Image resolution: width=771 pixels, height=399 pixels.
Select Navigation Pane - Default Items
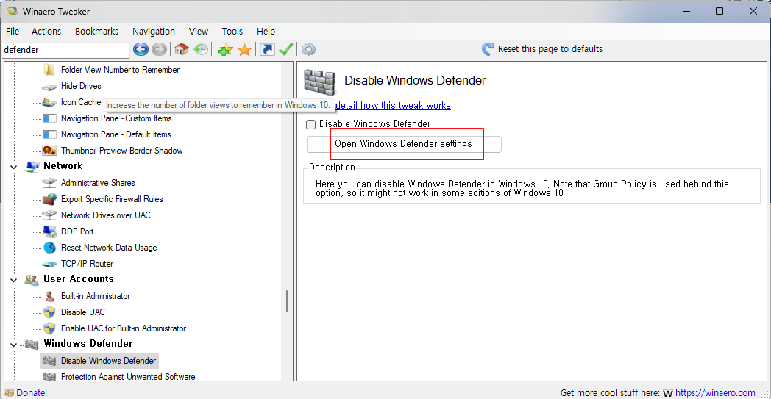point(116,134)
